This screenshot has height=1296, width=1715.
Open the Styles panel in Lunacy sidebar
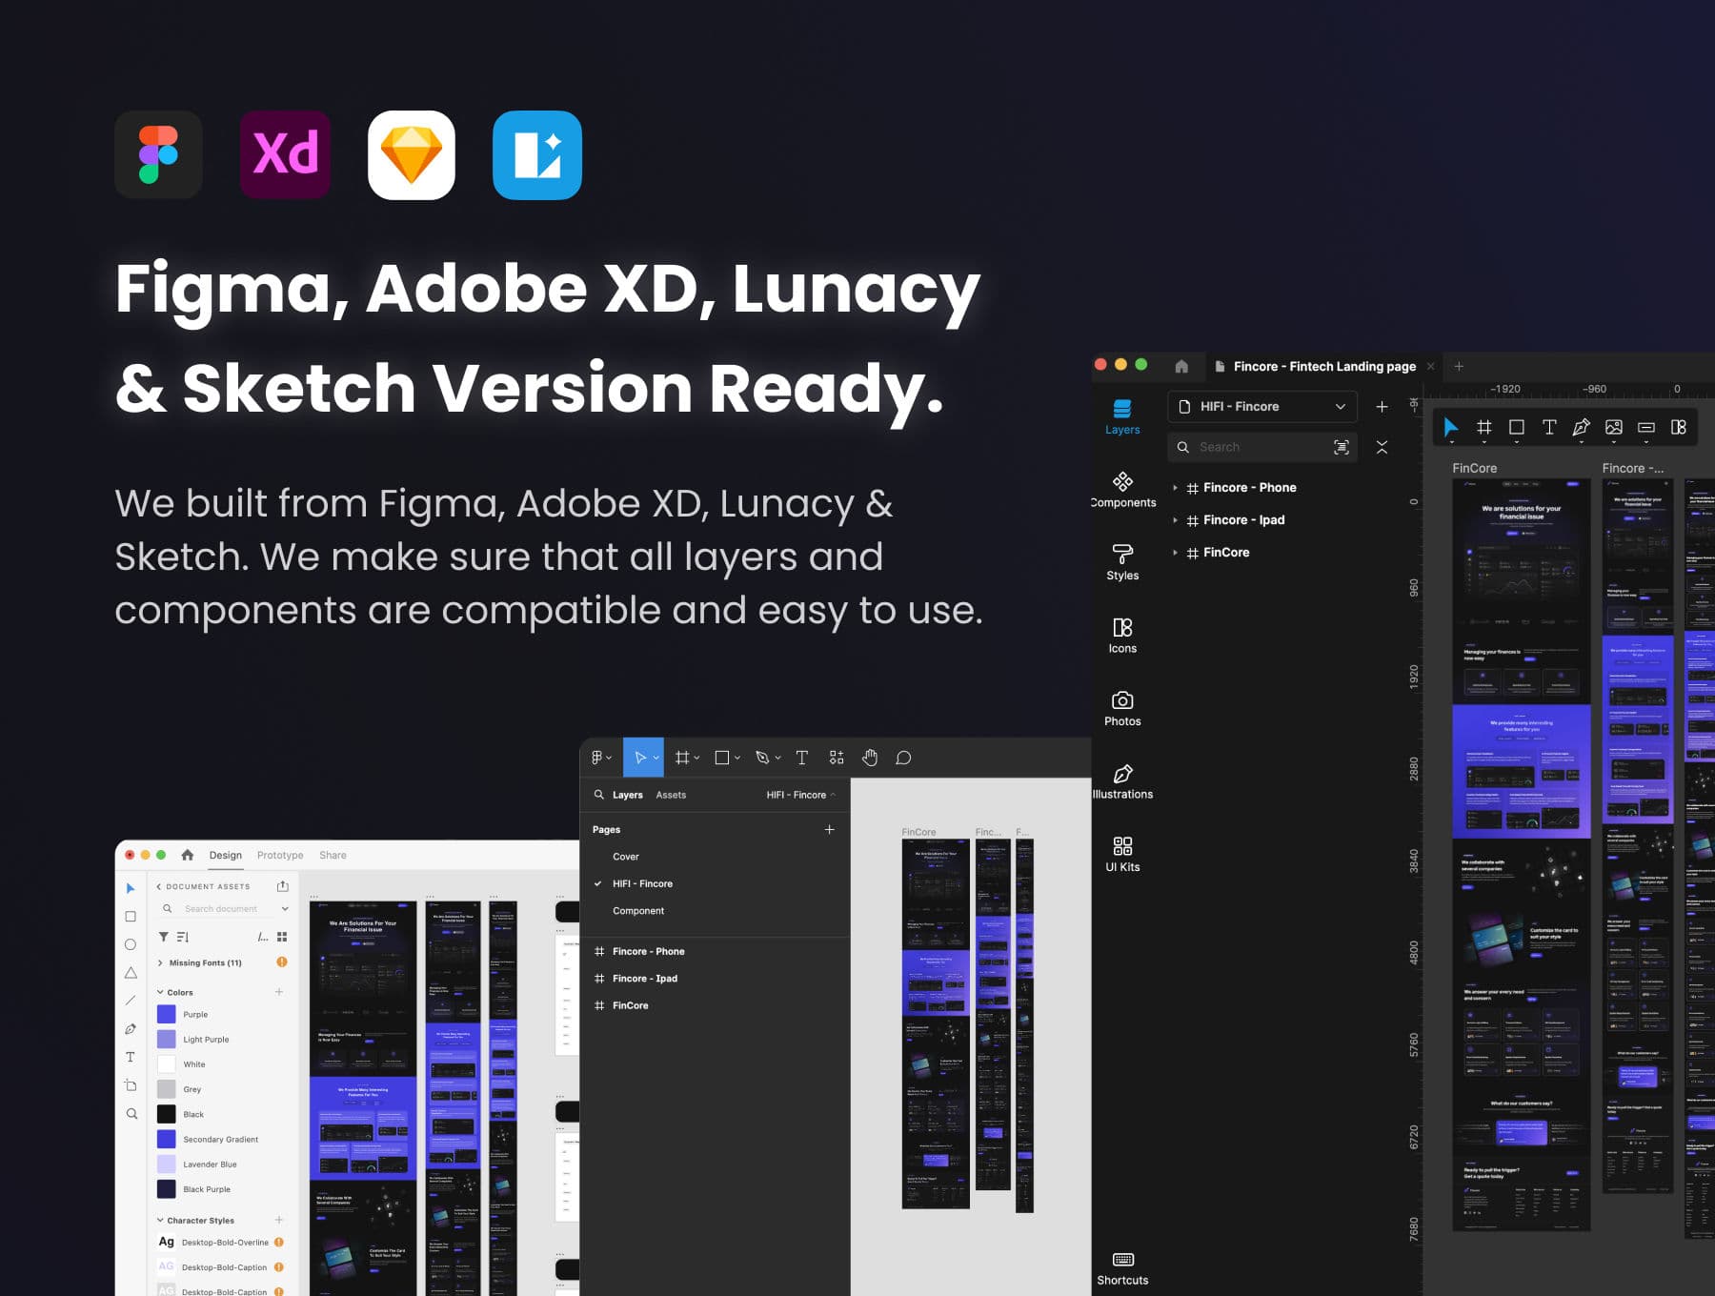pyautogui.click(x=1122, y=562)
